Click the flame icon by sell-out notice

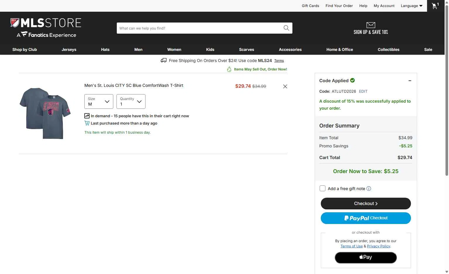(x=229, y=69)
